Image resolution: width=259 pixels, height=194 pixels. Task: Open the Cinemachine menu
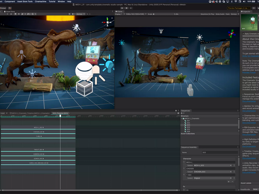tap(40, 2)
